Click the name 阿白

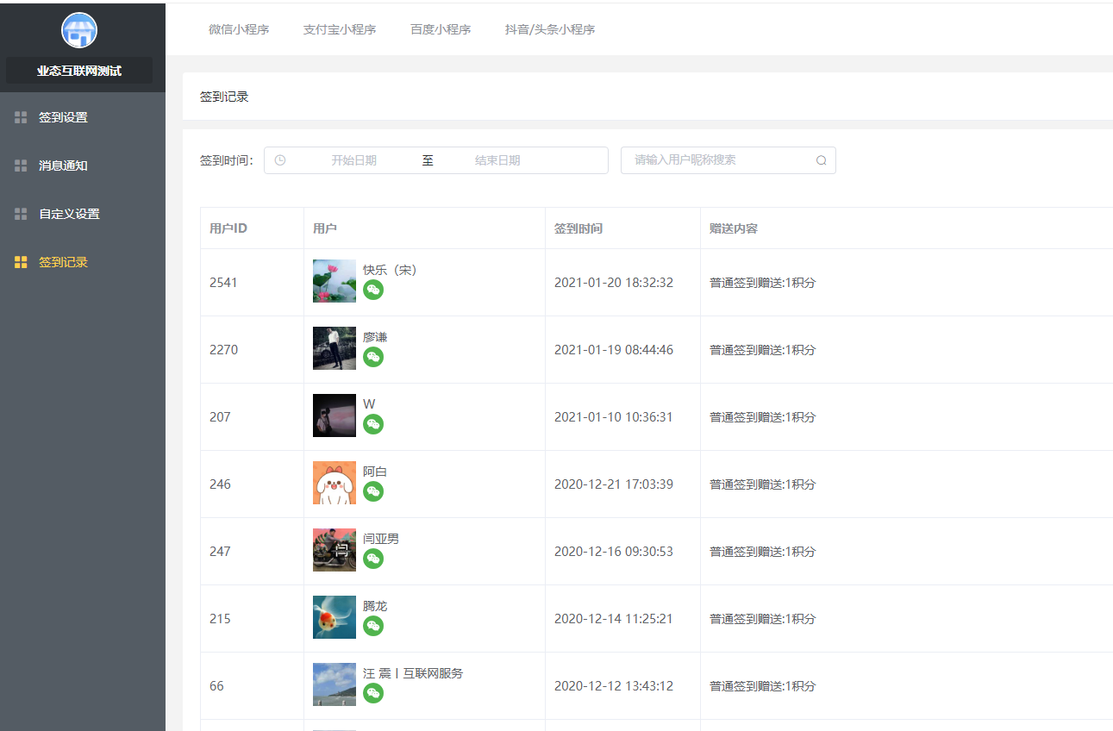pos(375,472)
